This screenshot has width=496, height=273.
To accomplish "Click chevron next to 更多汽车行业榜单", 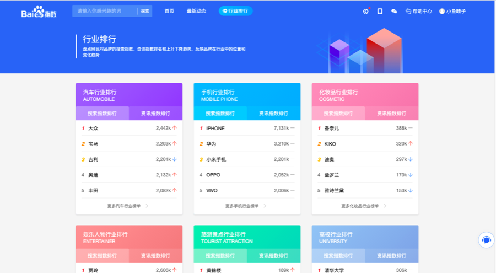I will tap(147, 206).
